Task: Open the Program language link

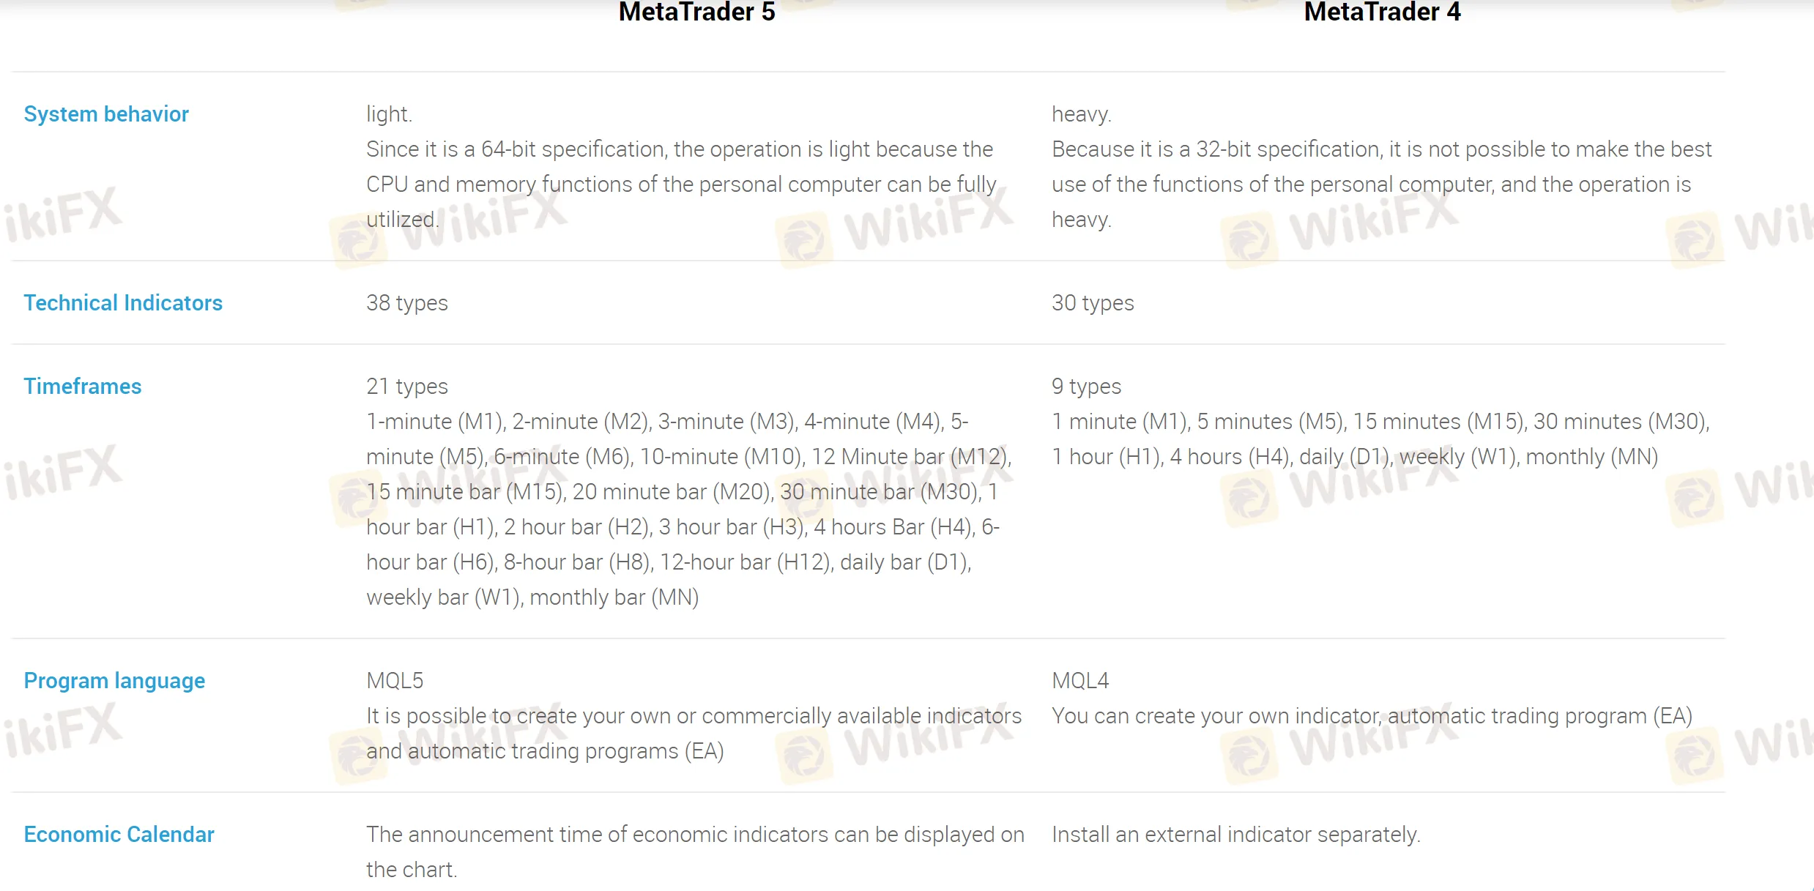Action: (114, 680)
